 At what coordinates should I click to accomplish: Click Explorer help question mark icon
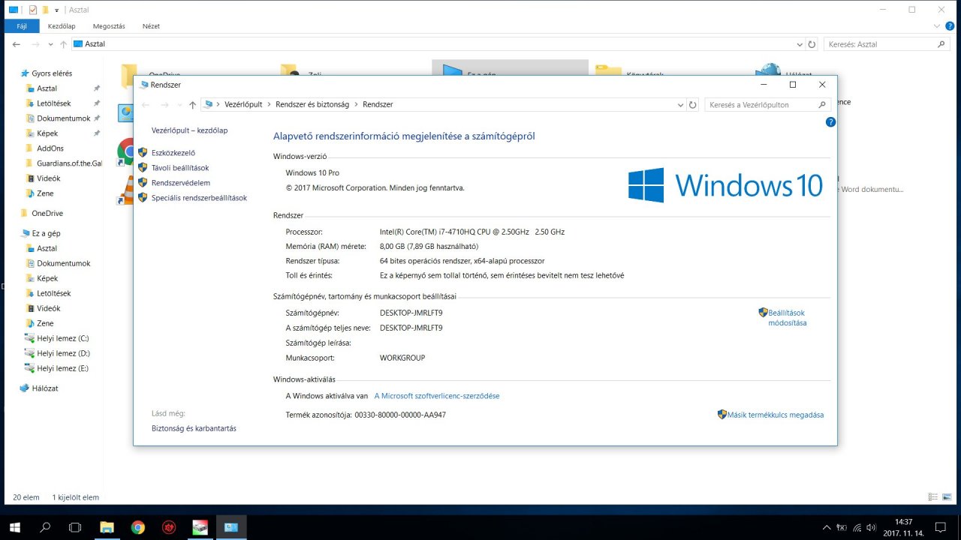(x=949, y=26)
